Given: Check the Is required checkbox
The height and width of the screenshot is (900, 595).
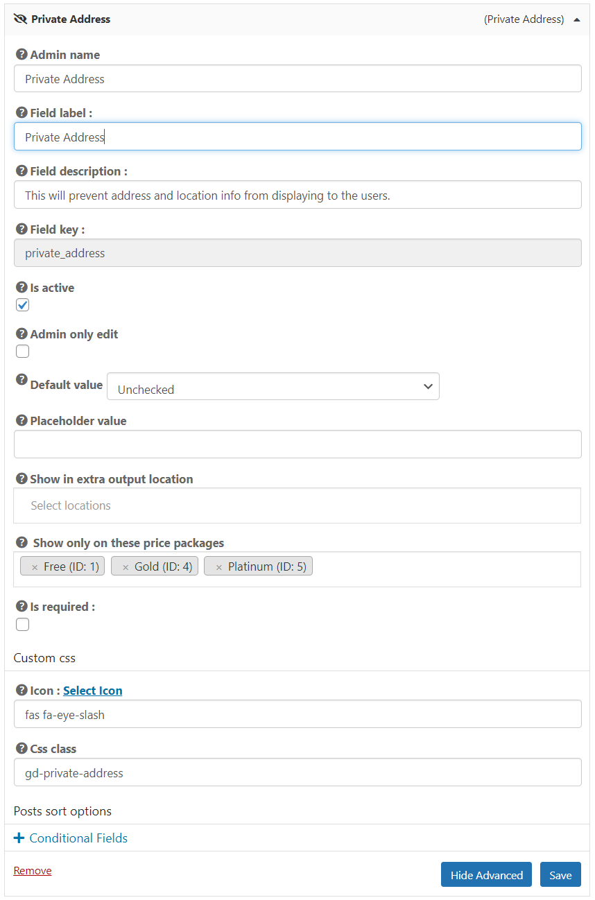Looking at the screenshot, I should [x=22, y=624].
